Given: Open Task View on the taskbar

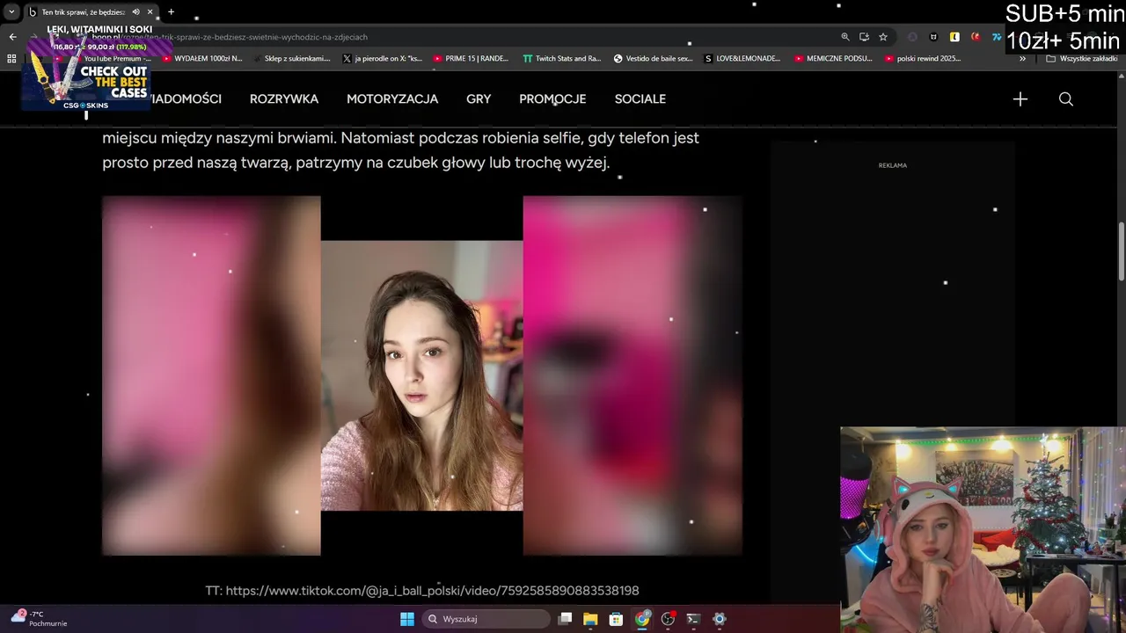Looking at the screenshot, I should [x=566, y=619].
